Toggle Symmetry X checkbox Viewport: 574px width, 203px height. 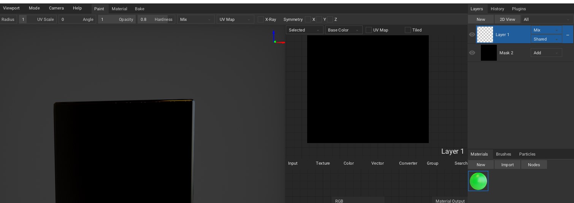click(308, 19)
